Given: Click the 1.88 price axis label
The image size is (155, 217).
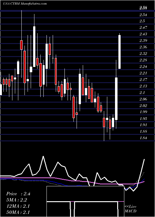Looking at the screenshot, I should [x=143, y=131].
